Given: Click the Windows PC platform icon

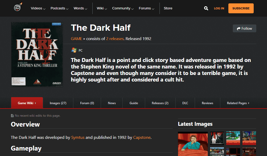Looking at the screenshot, I should 74,50.
